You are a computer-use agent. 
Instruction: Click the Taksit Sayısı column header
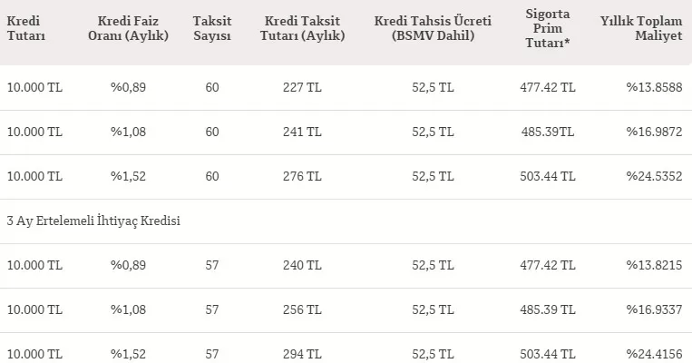(212, 30)
